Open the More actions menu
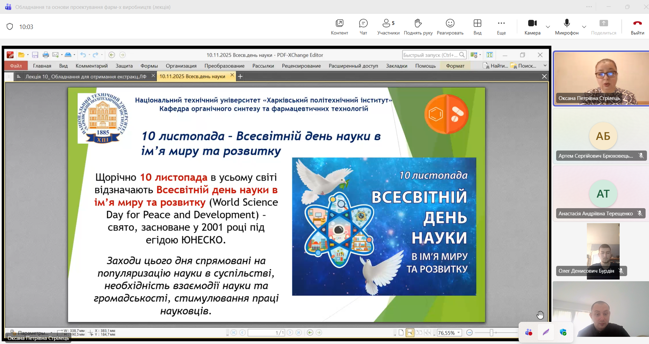The image size is (649, 344). pos(501,27)
